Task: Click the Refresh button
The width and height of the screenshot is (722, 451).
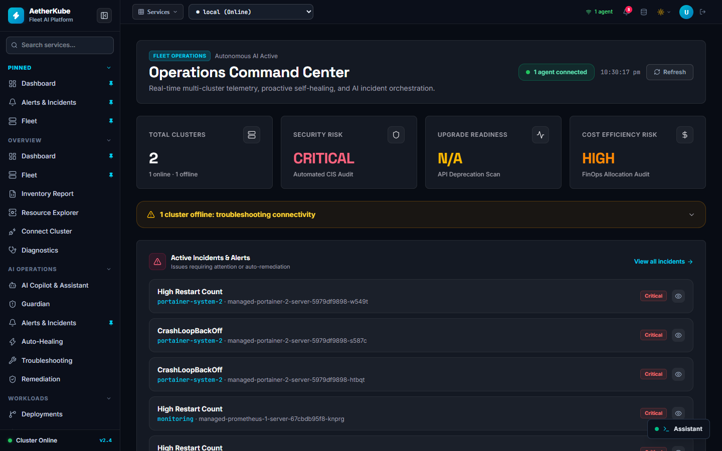Action: click(669, 72)
